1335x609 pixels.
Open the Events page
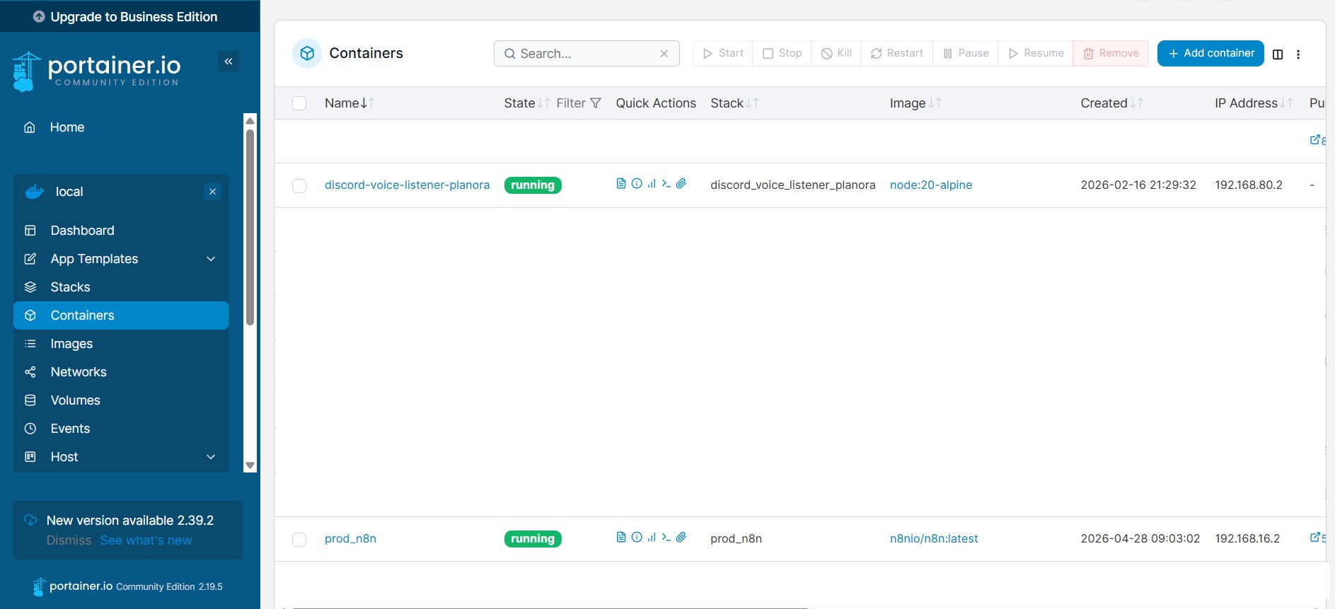pos(121,429)
